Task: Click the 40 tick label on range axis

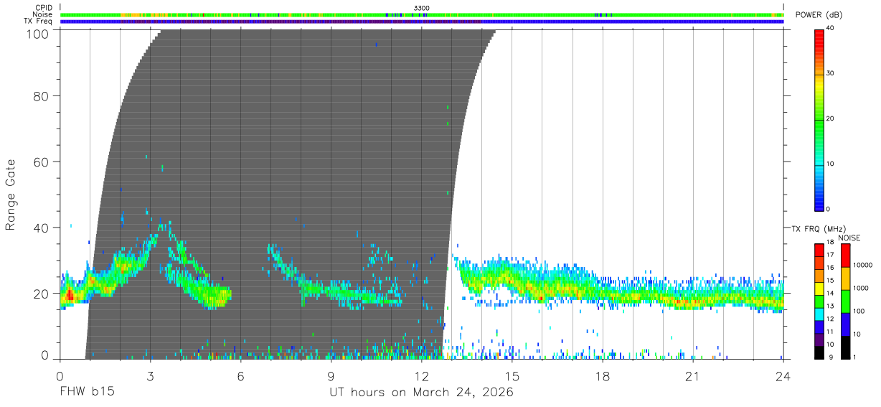Action: click(x=42, y=228)
